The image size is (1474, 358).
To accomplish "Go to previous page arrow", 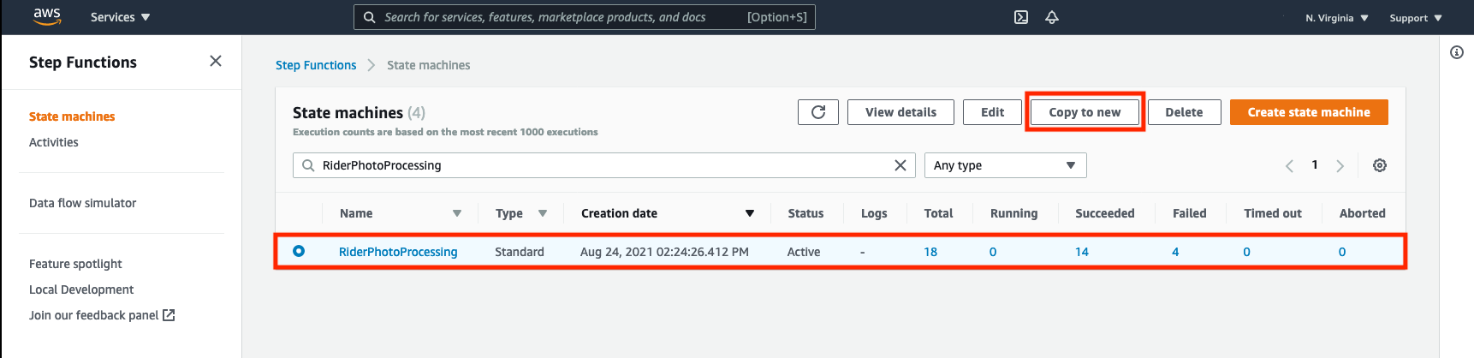I will [1289, 166].
